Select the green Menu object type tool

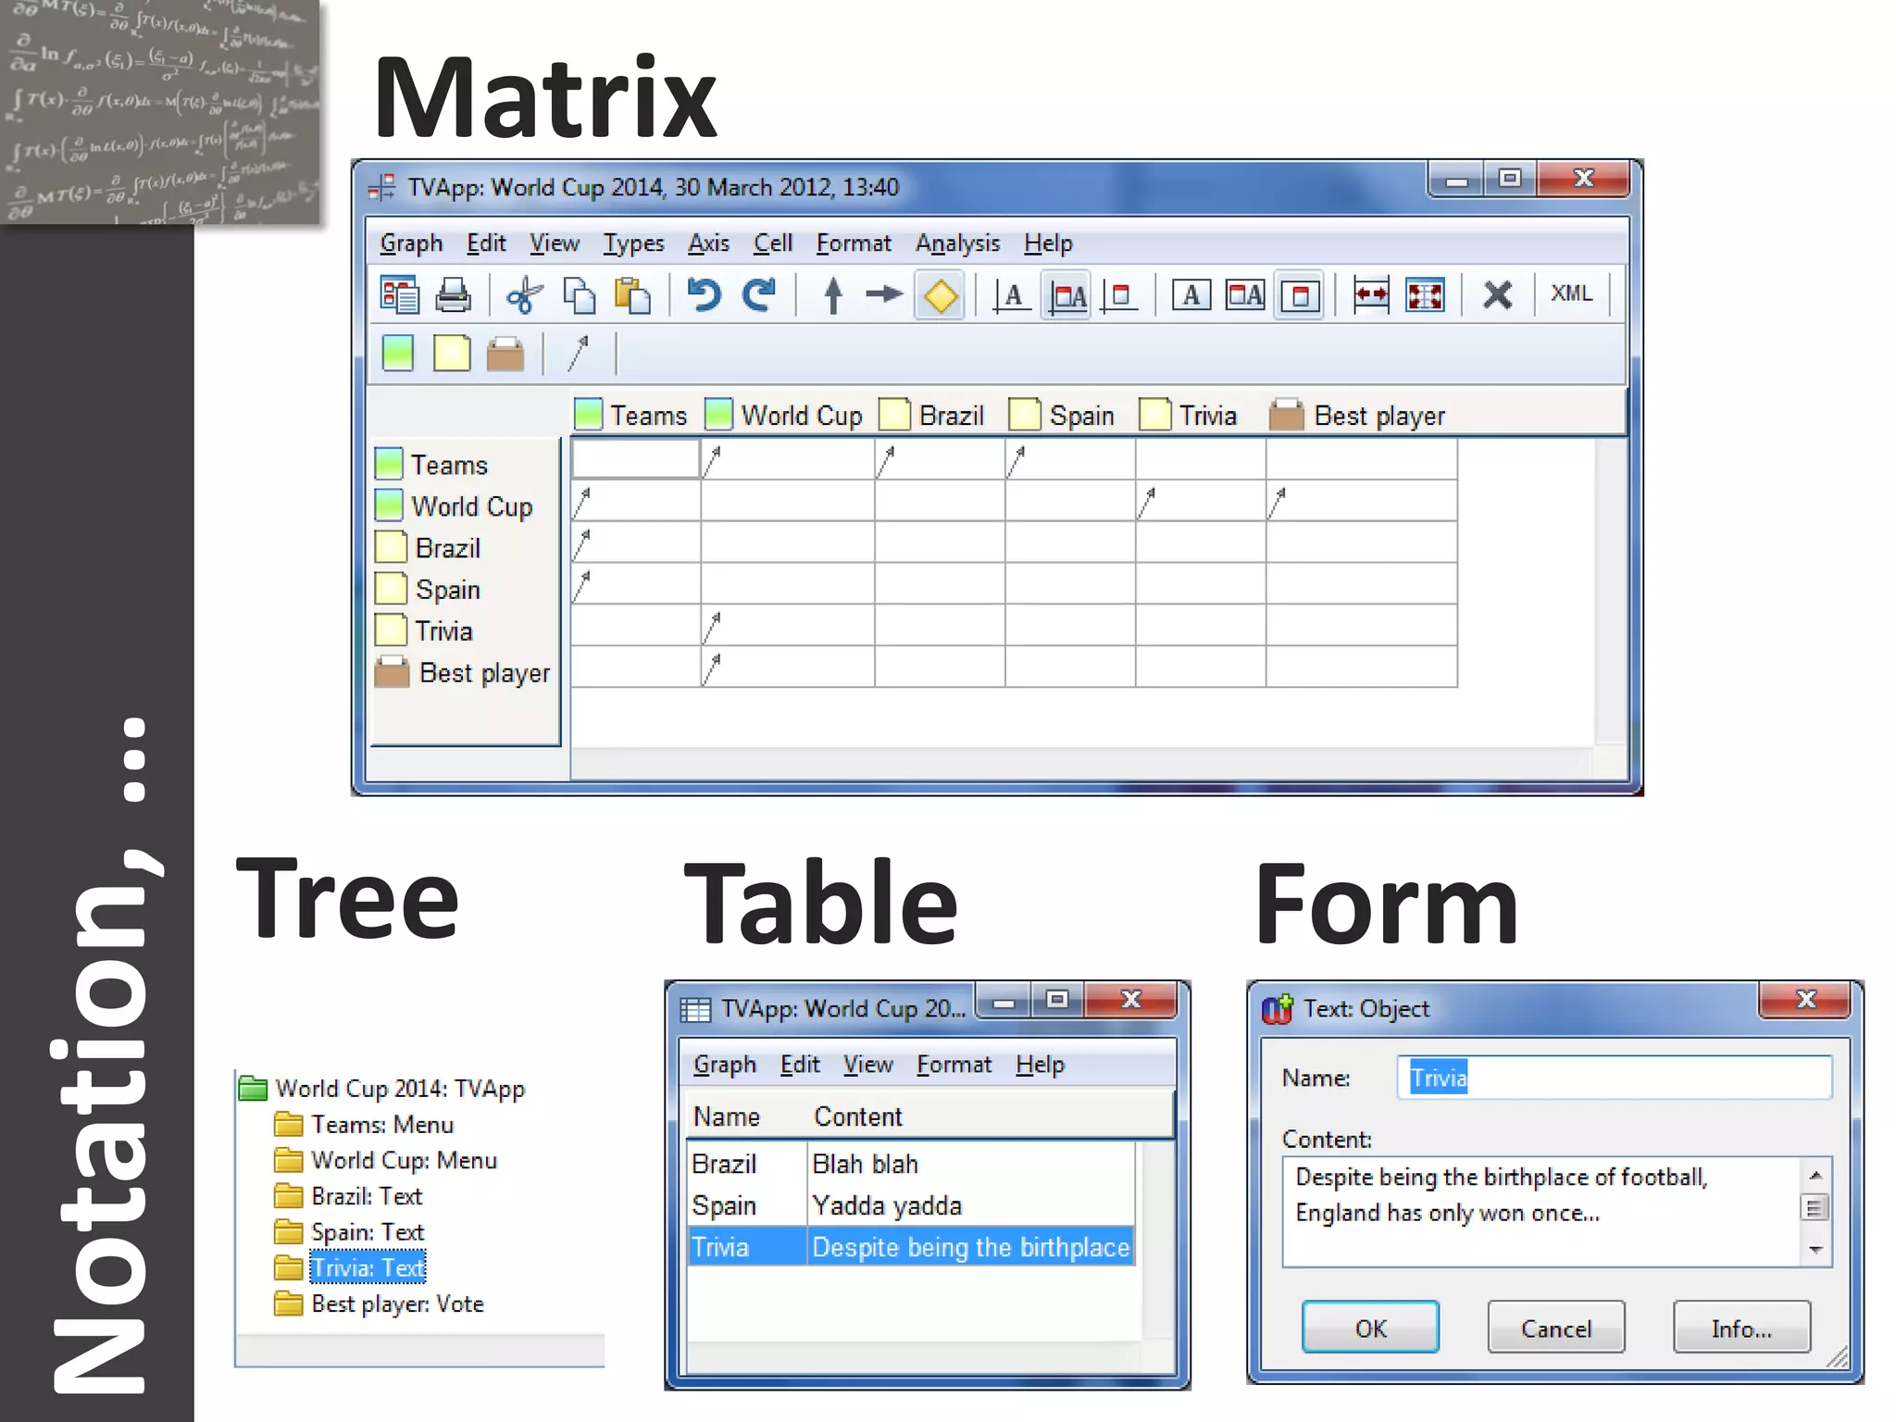[x=398, y=354]
